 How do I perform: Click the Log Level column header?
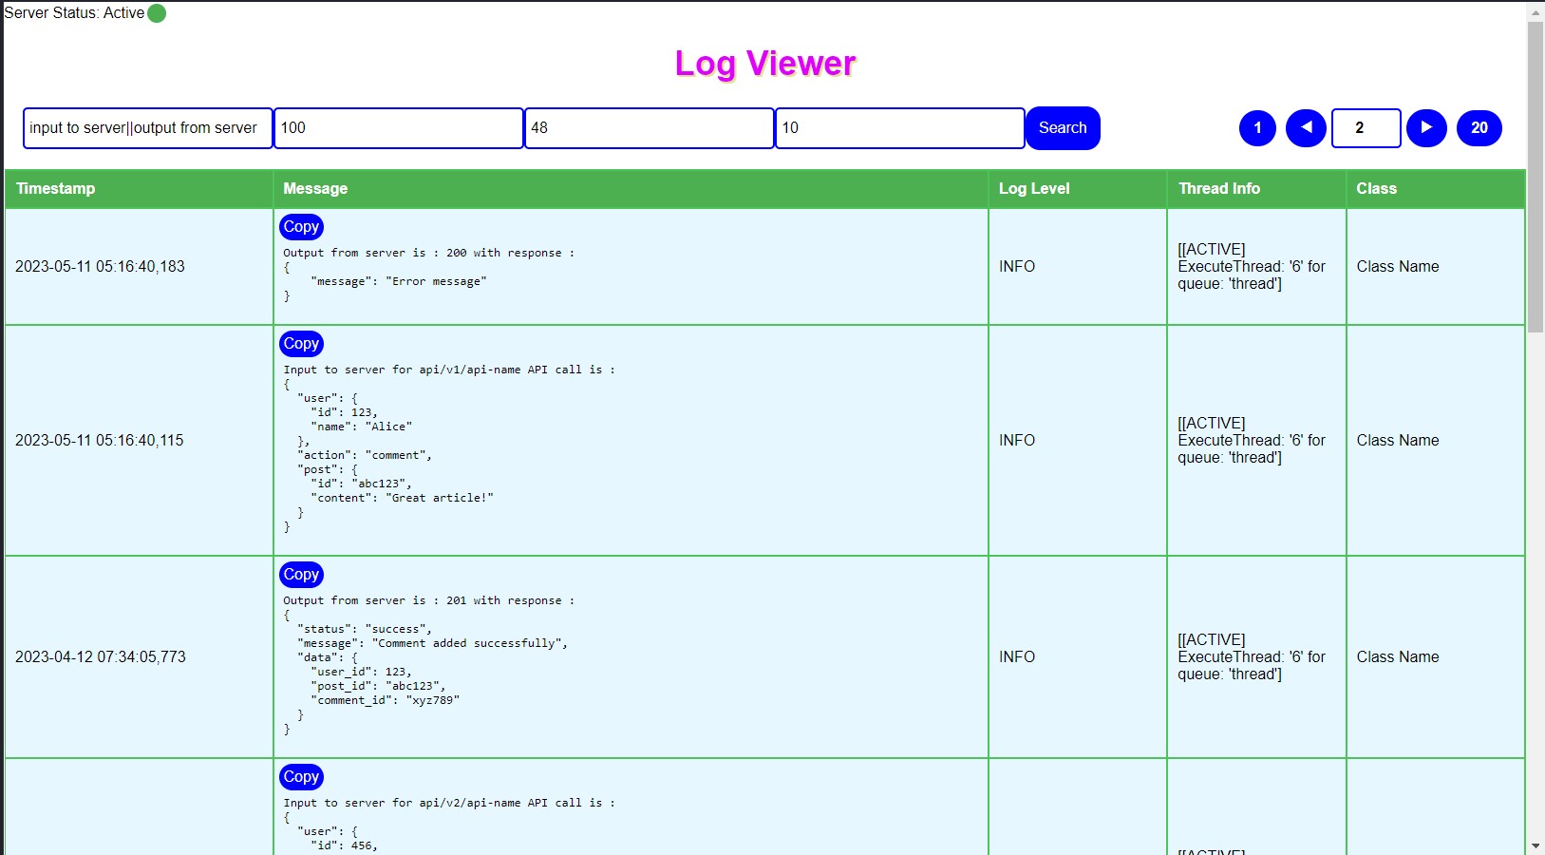[x=1034, y=189]
